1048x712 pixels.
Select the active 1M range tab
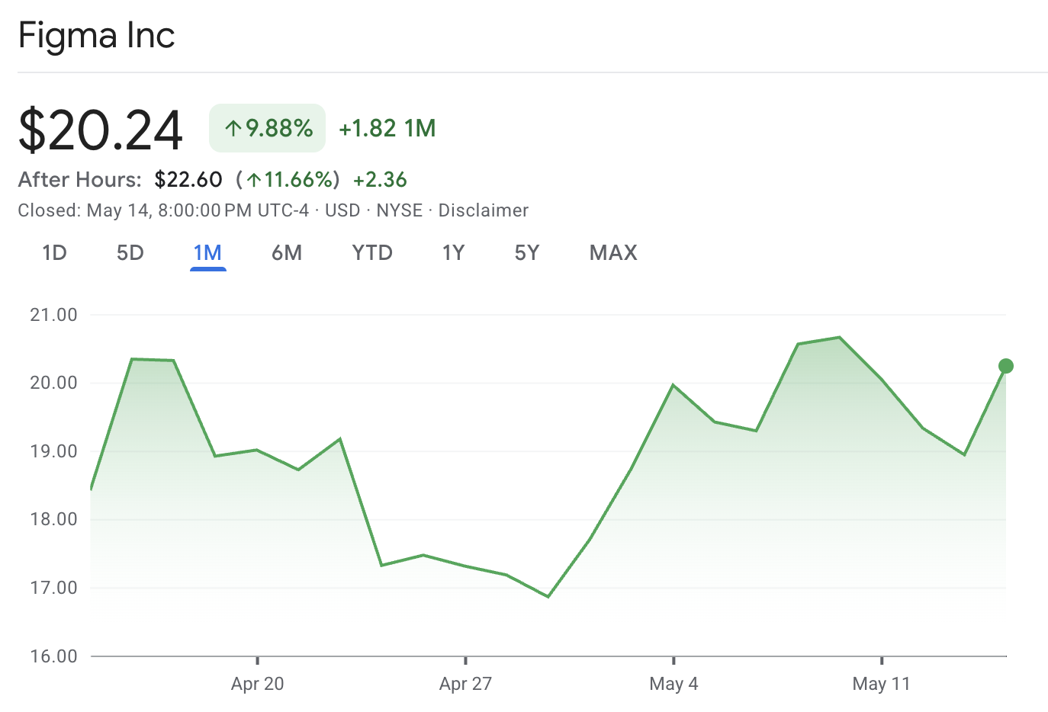coord(207,253)
